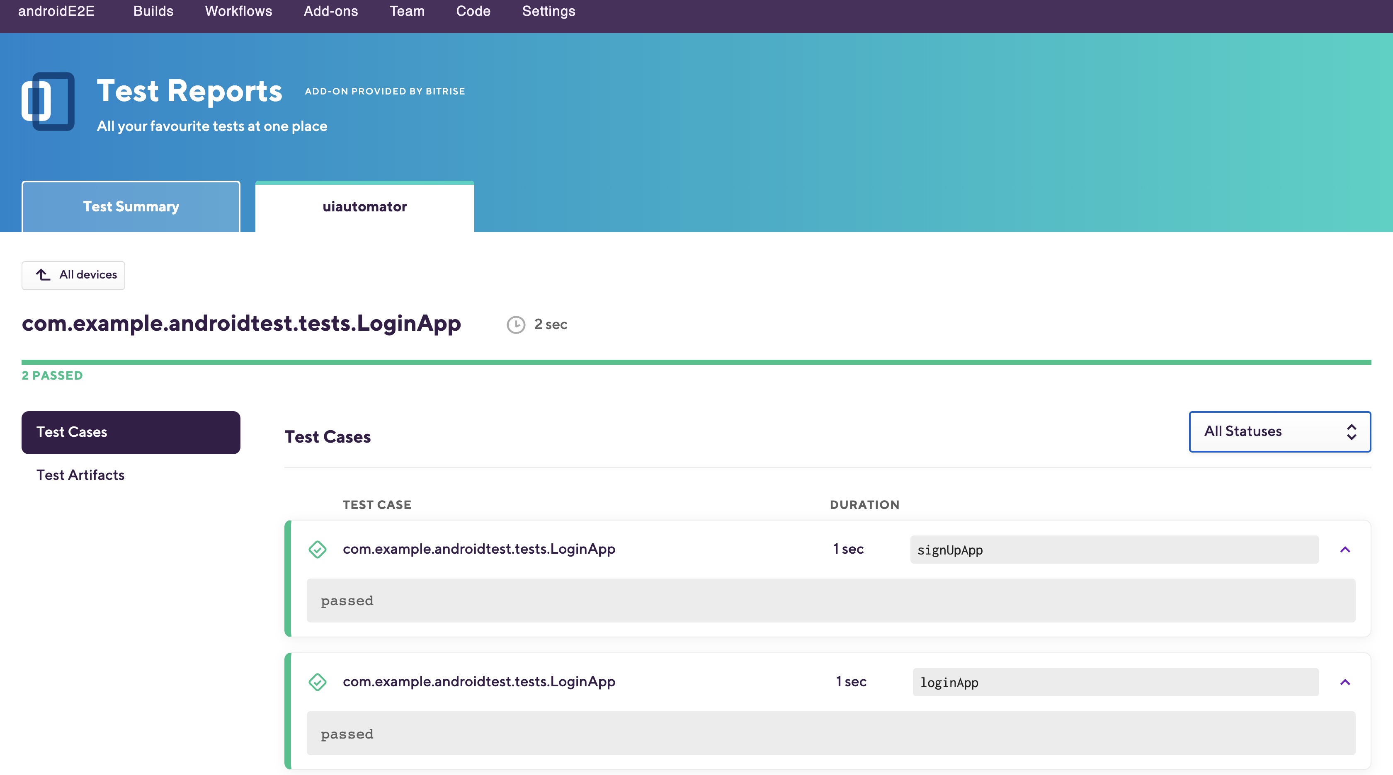This screenshot has height=775, width=1393.
Task: Switch to the Test Summary tab
Action: [131, 207]
